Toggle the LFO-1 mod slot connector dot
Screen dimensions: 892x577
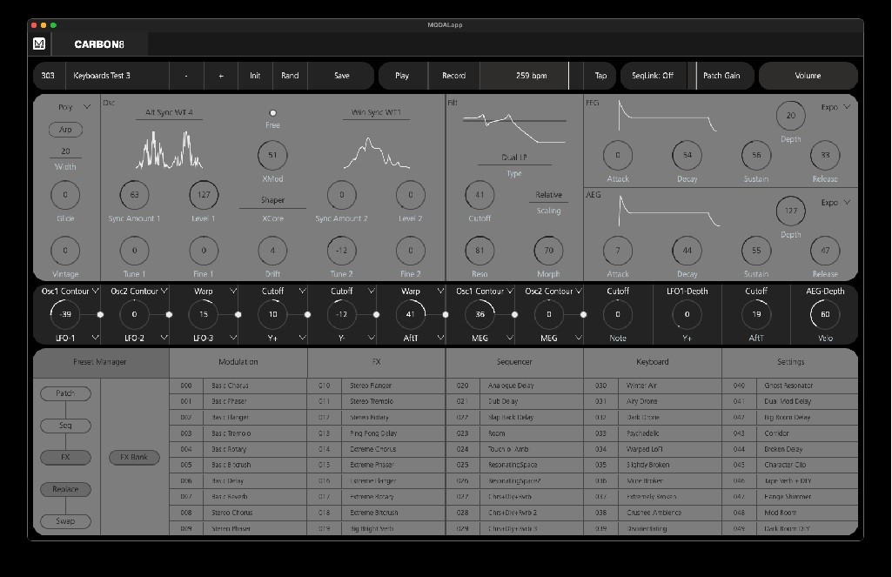[x=100, y=314]
